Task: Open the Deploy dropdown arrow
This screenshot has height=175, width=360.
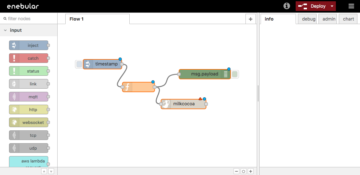Action: 332,6
